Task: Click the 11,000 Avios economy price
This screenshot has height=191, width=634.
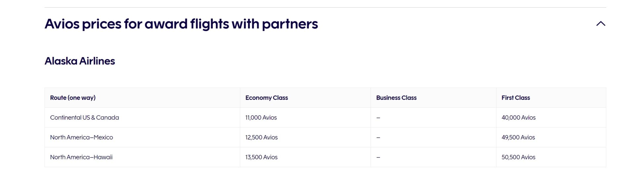Action: (261, 118)
